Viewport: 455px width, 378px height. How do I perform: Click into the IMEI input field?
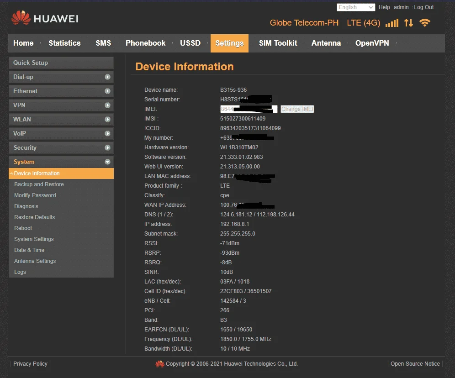pos(249,109)
